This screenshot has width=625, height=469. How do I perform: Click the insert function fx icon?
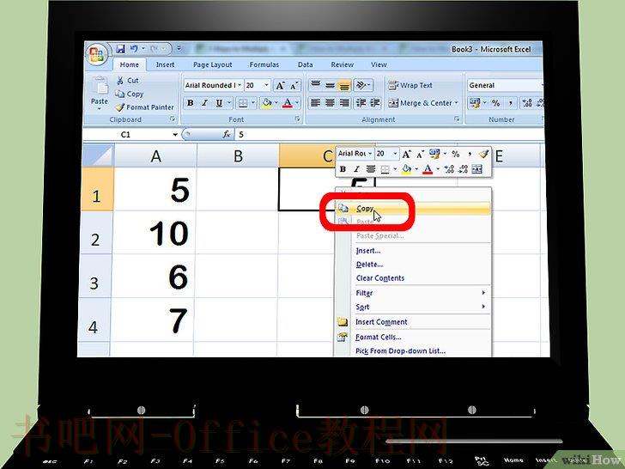click(x=227, y=134)
